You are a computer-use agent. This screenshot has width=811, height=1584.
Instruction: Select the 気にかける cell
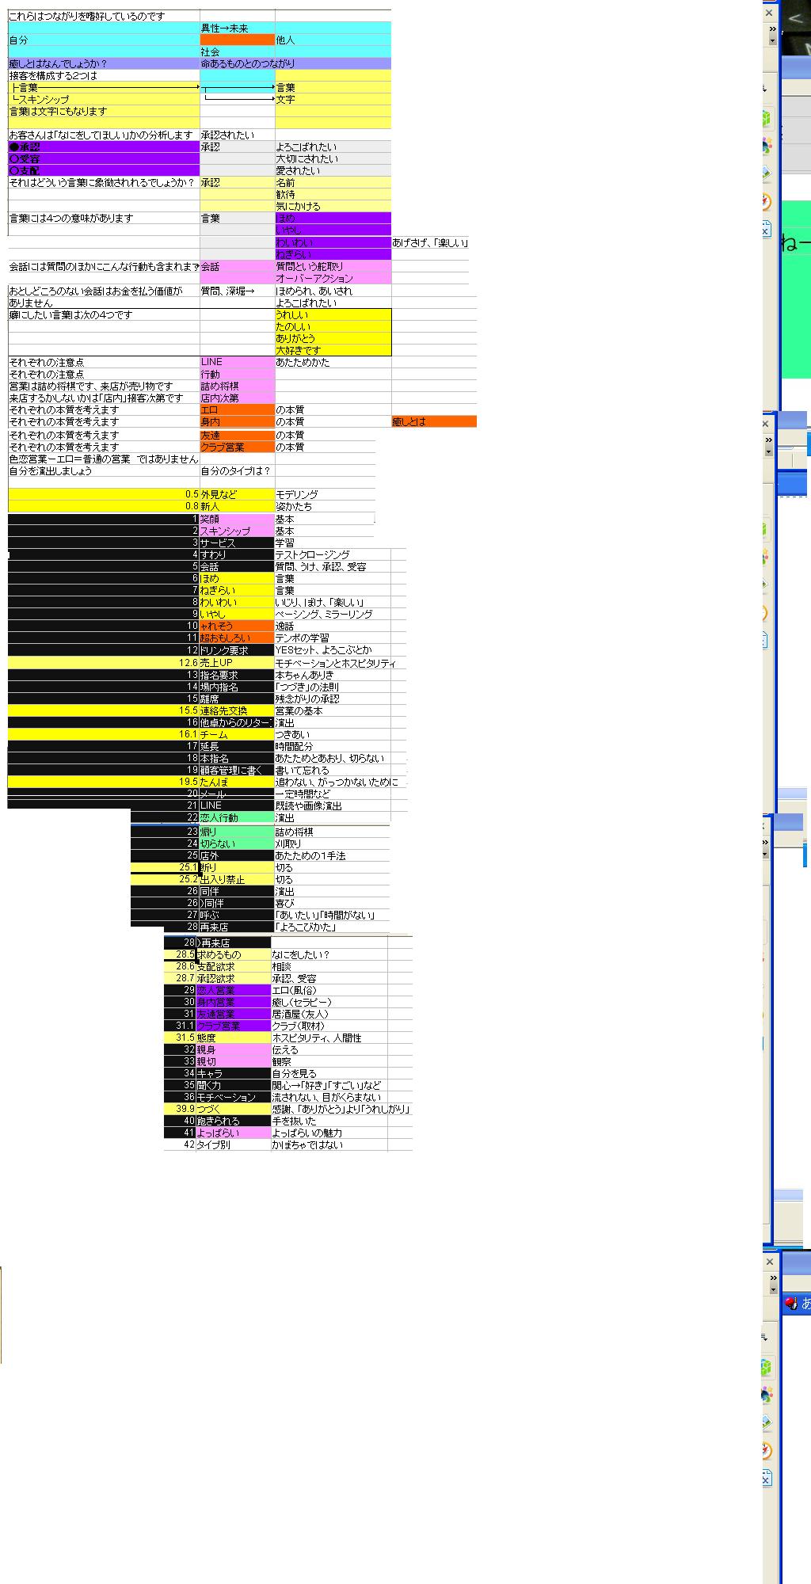click(333, 206)
